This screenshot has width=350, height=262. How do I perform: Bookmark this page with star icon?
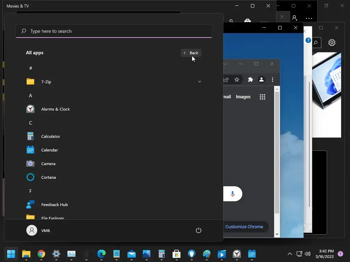click(x=237, y=79)
